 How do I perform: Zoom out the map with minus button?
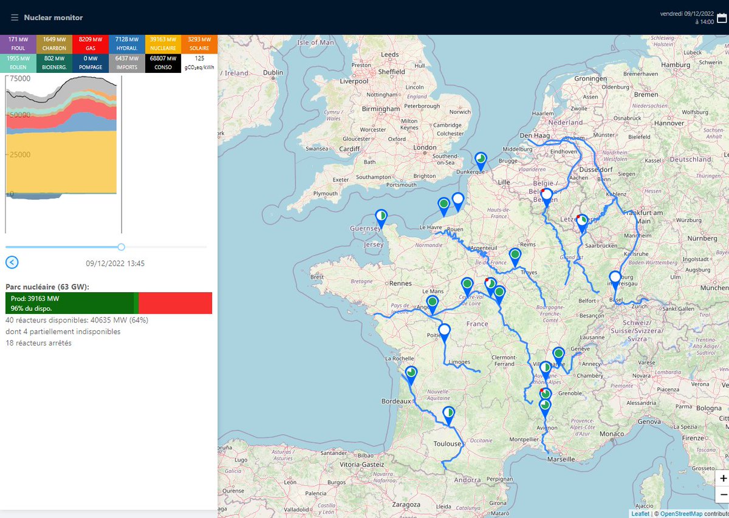[x=723, y=495]
